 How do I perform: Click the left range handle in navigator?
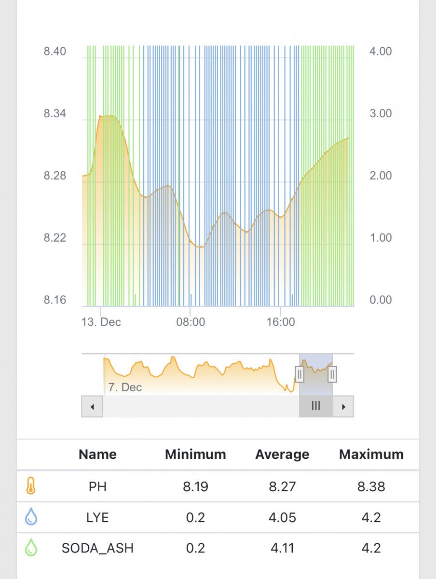tap(300, 374)
